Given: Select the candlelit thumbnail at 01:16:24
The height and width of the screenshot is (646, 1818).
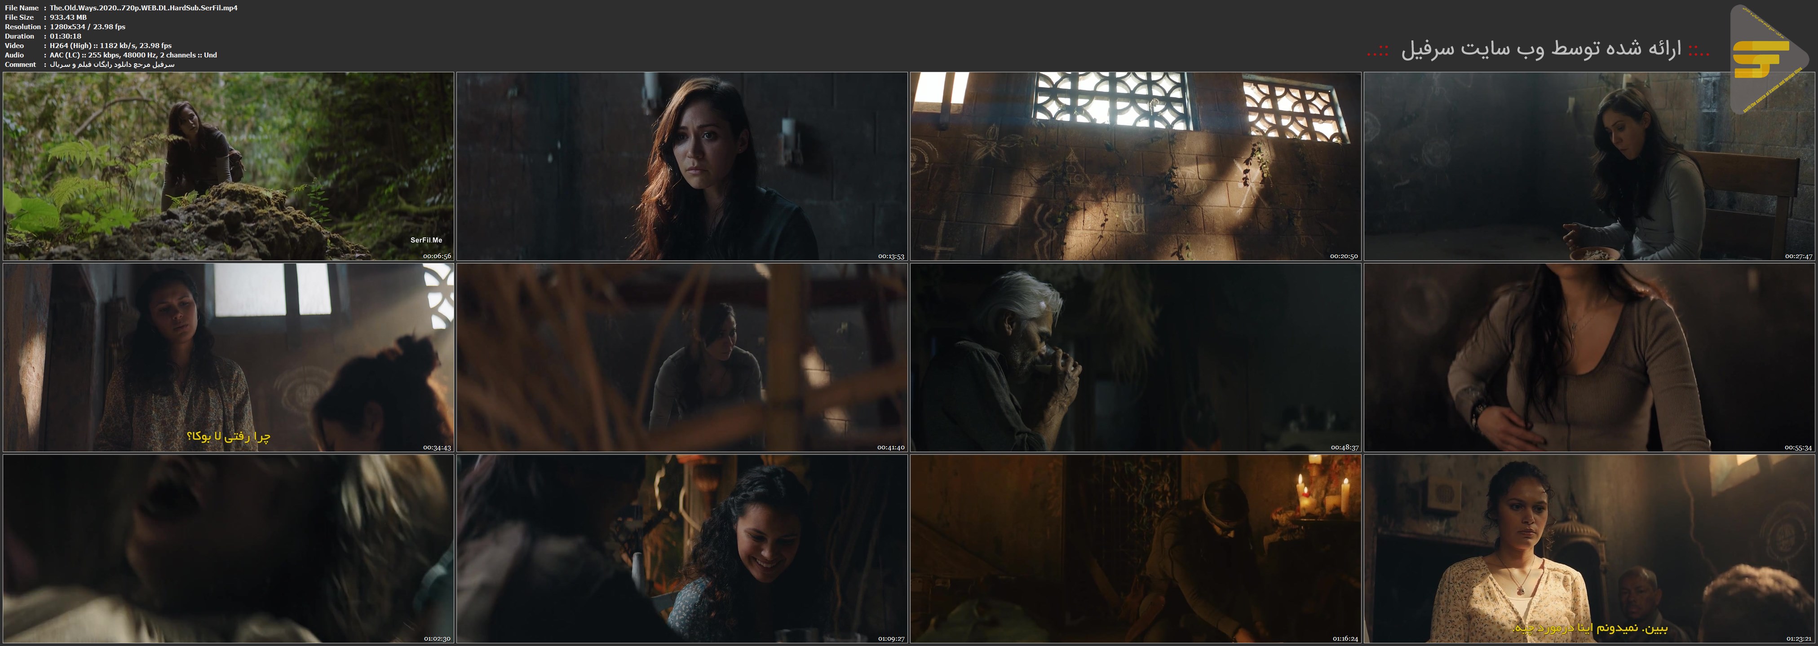Looking at the screenshot, I should [1135, 549].
